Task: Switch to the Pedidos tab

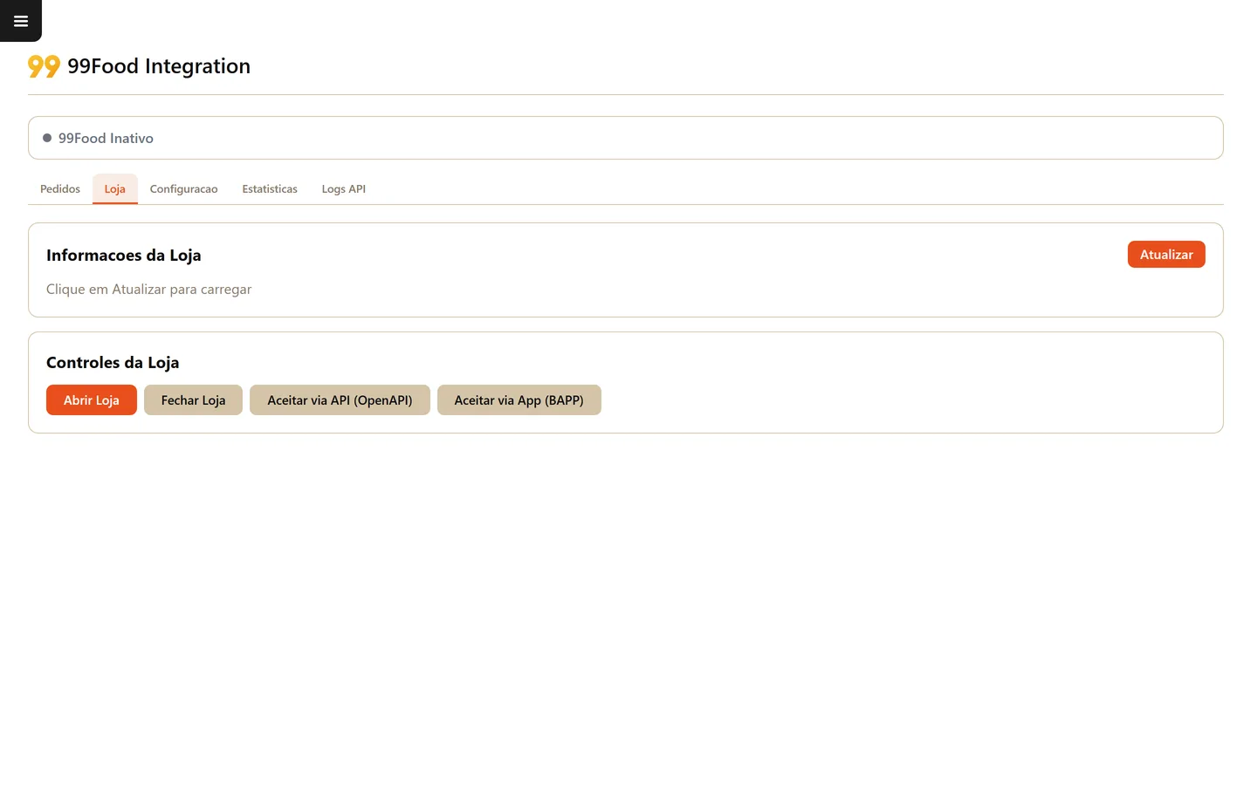Action: pyautogui.click(x=60, y=188)
